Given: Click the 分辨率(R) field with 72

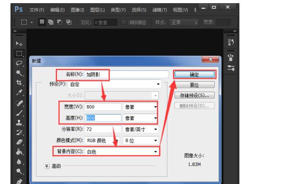Looking at the screenshot, I should point(103,129).
